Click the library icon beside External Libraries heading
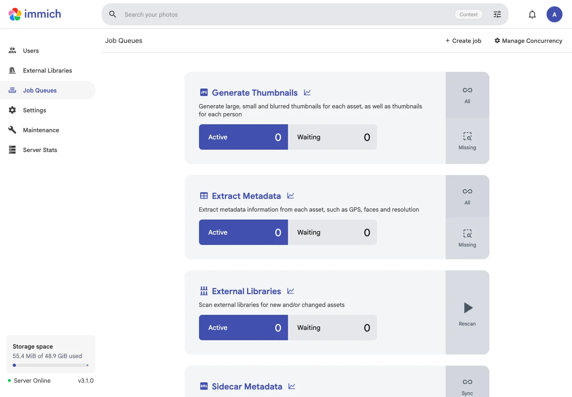This screenshot has height=397, width=572. (204, 291)
